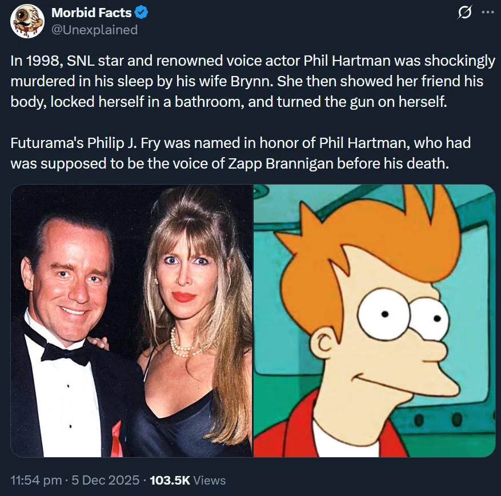Open the @Unexplained handle link
This screenshot has width=501, height=496.
(x=94, y=30)
